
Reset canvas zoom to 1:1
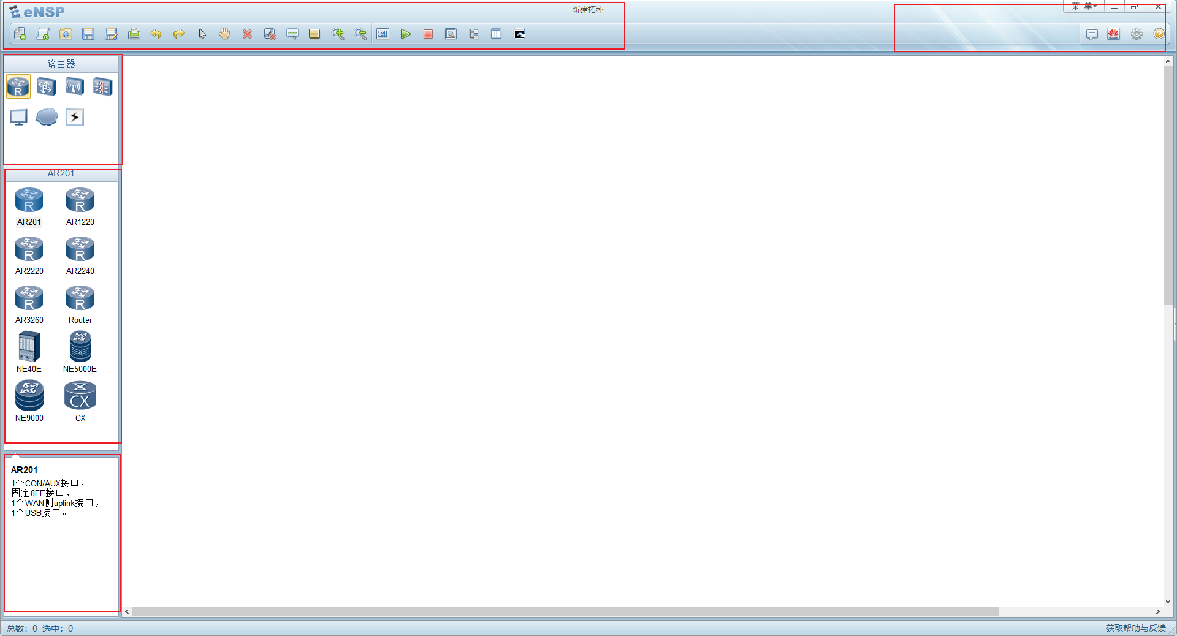click(x=383, y=34)
